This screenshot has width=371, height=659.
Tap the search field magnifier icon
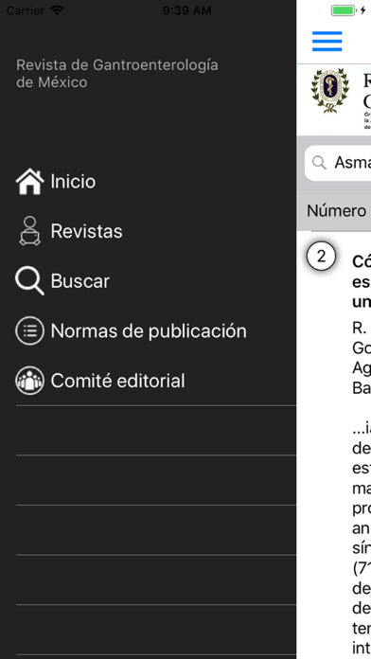coord(319,163)
